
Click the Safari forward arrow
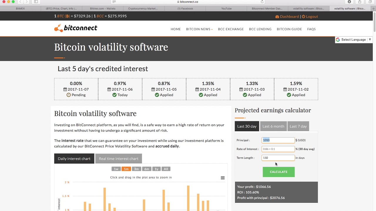[x=27, y=2]
